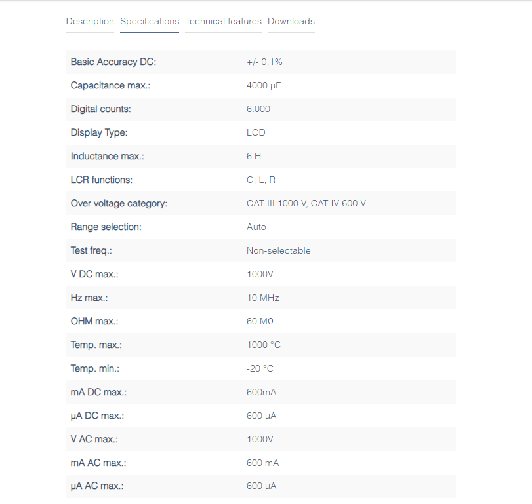Select the 4000 µF capacitance value
The height and width of the screenshot is (504, 532).
pos(264,85)
